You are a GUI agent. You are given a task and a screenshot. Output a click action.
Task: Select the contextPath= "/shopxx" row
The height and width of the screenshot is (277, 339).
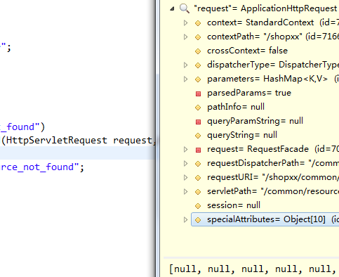click(x=273, y=37)
